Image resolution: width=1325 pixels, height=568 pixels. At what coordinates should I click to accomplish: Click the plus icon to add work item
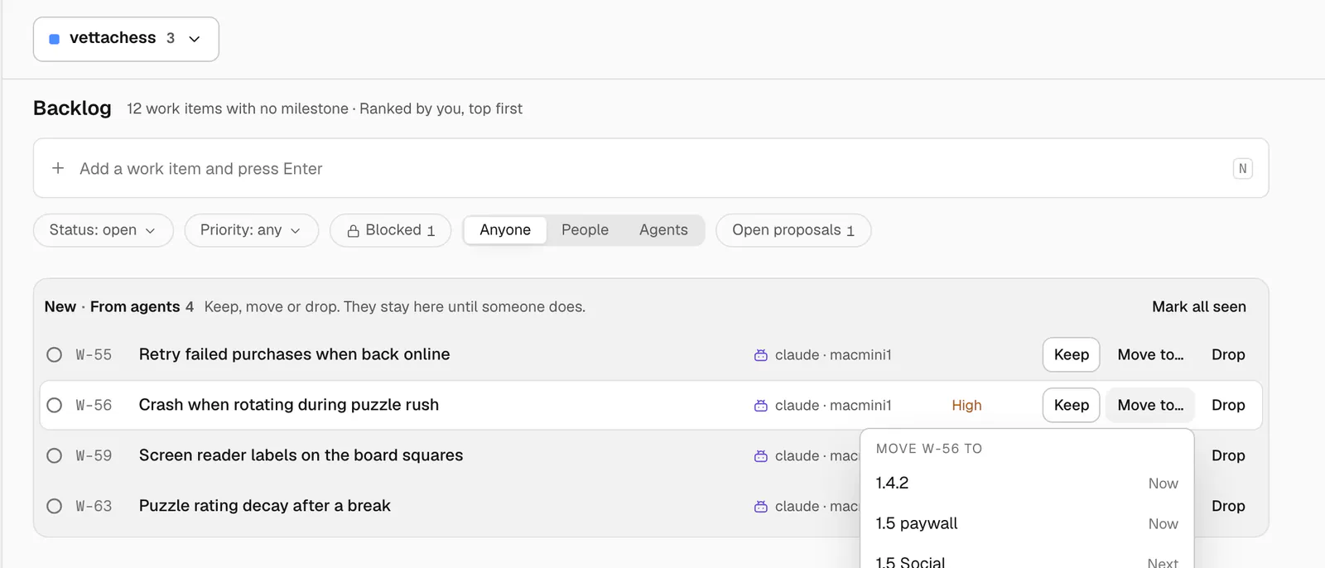click(x=58, y=168)
